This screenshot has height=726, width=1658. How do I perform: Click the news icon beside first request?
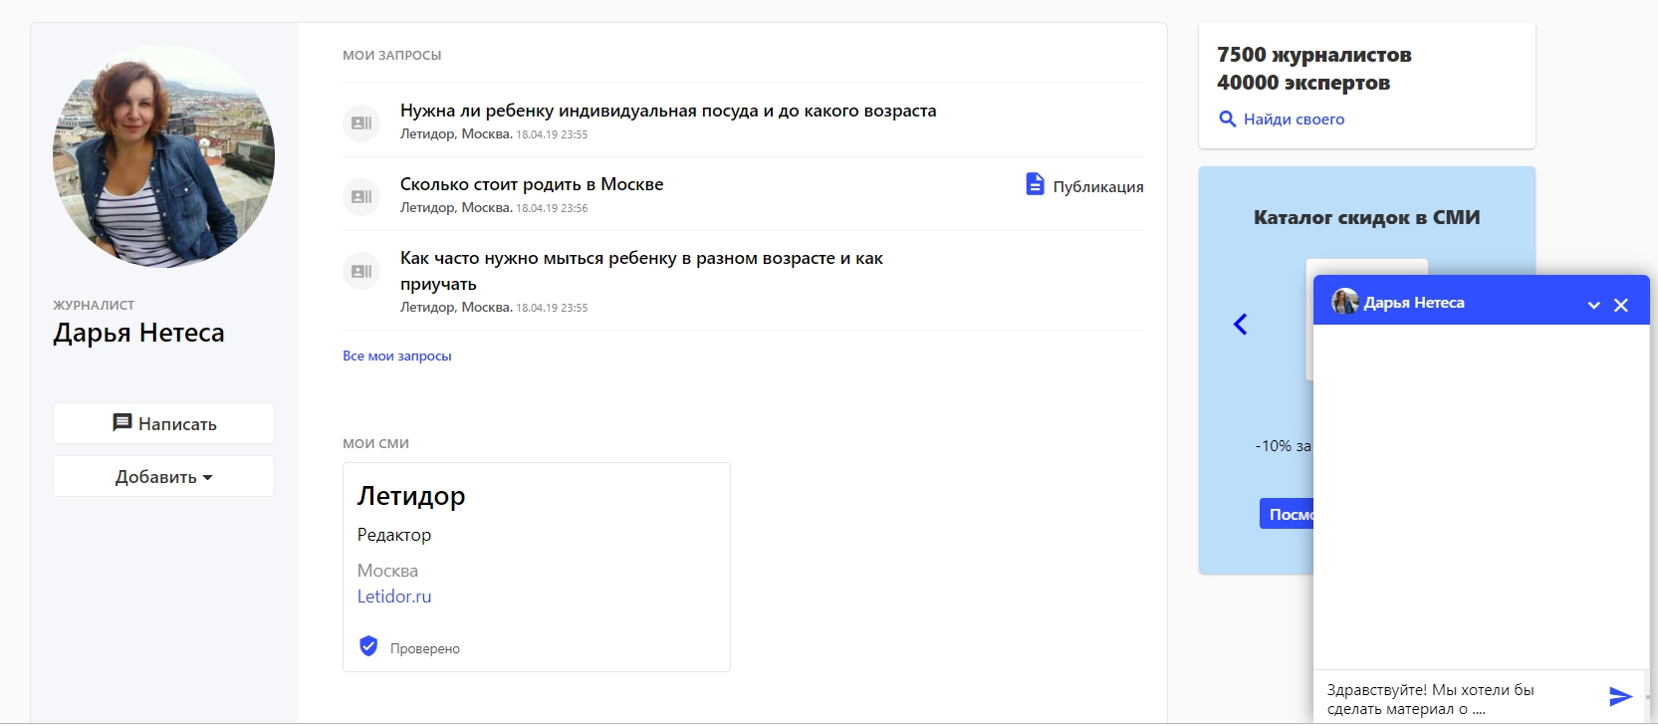pyautogui.click(x=361, y=123)
